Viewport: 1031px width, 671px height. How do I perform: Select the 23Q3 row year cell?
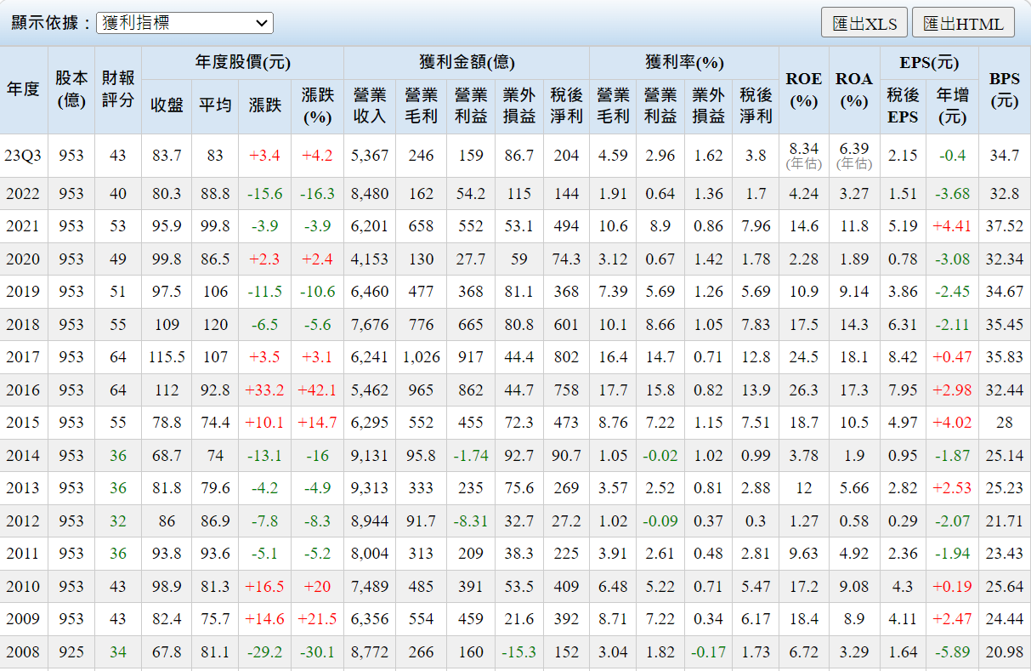(x=23, y=156)
